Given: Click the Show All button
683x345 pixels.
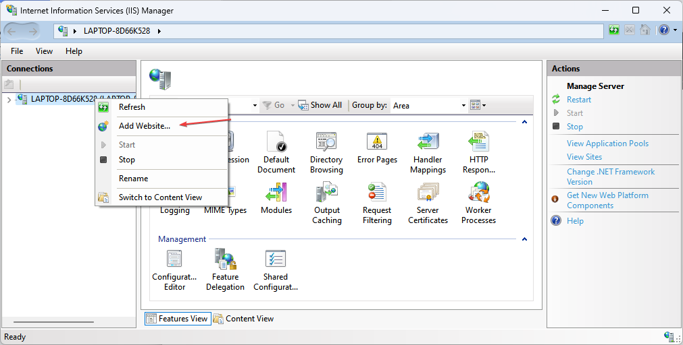Looking at the screenshot, I should click(x=320, y=105).
